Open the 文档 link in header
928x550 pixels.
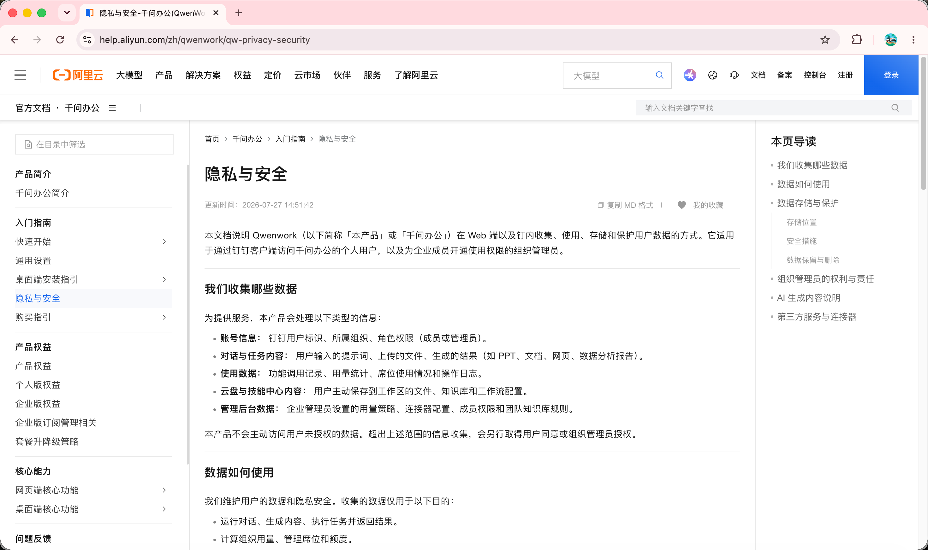click(758, 75)
